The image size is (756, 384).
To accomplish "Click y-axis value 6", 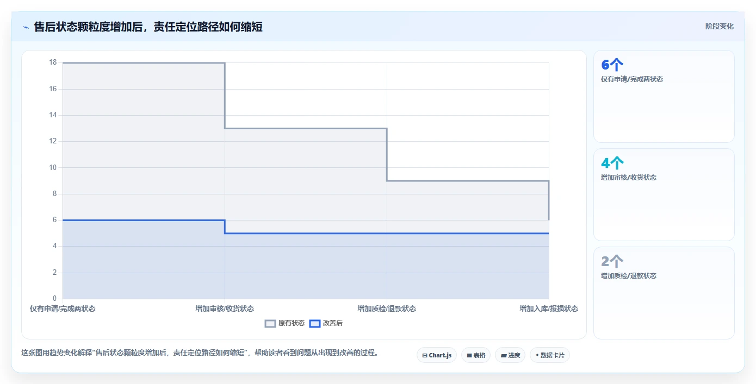I will (x=54, y=220).
